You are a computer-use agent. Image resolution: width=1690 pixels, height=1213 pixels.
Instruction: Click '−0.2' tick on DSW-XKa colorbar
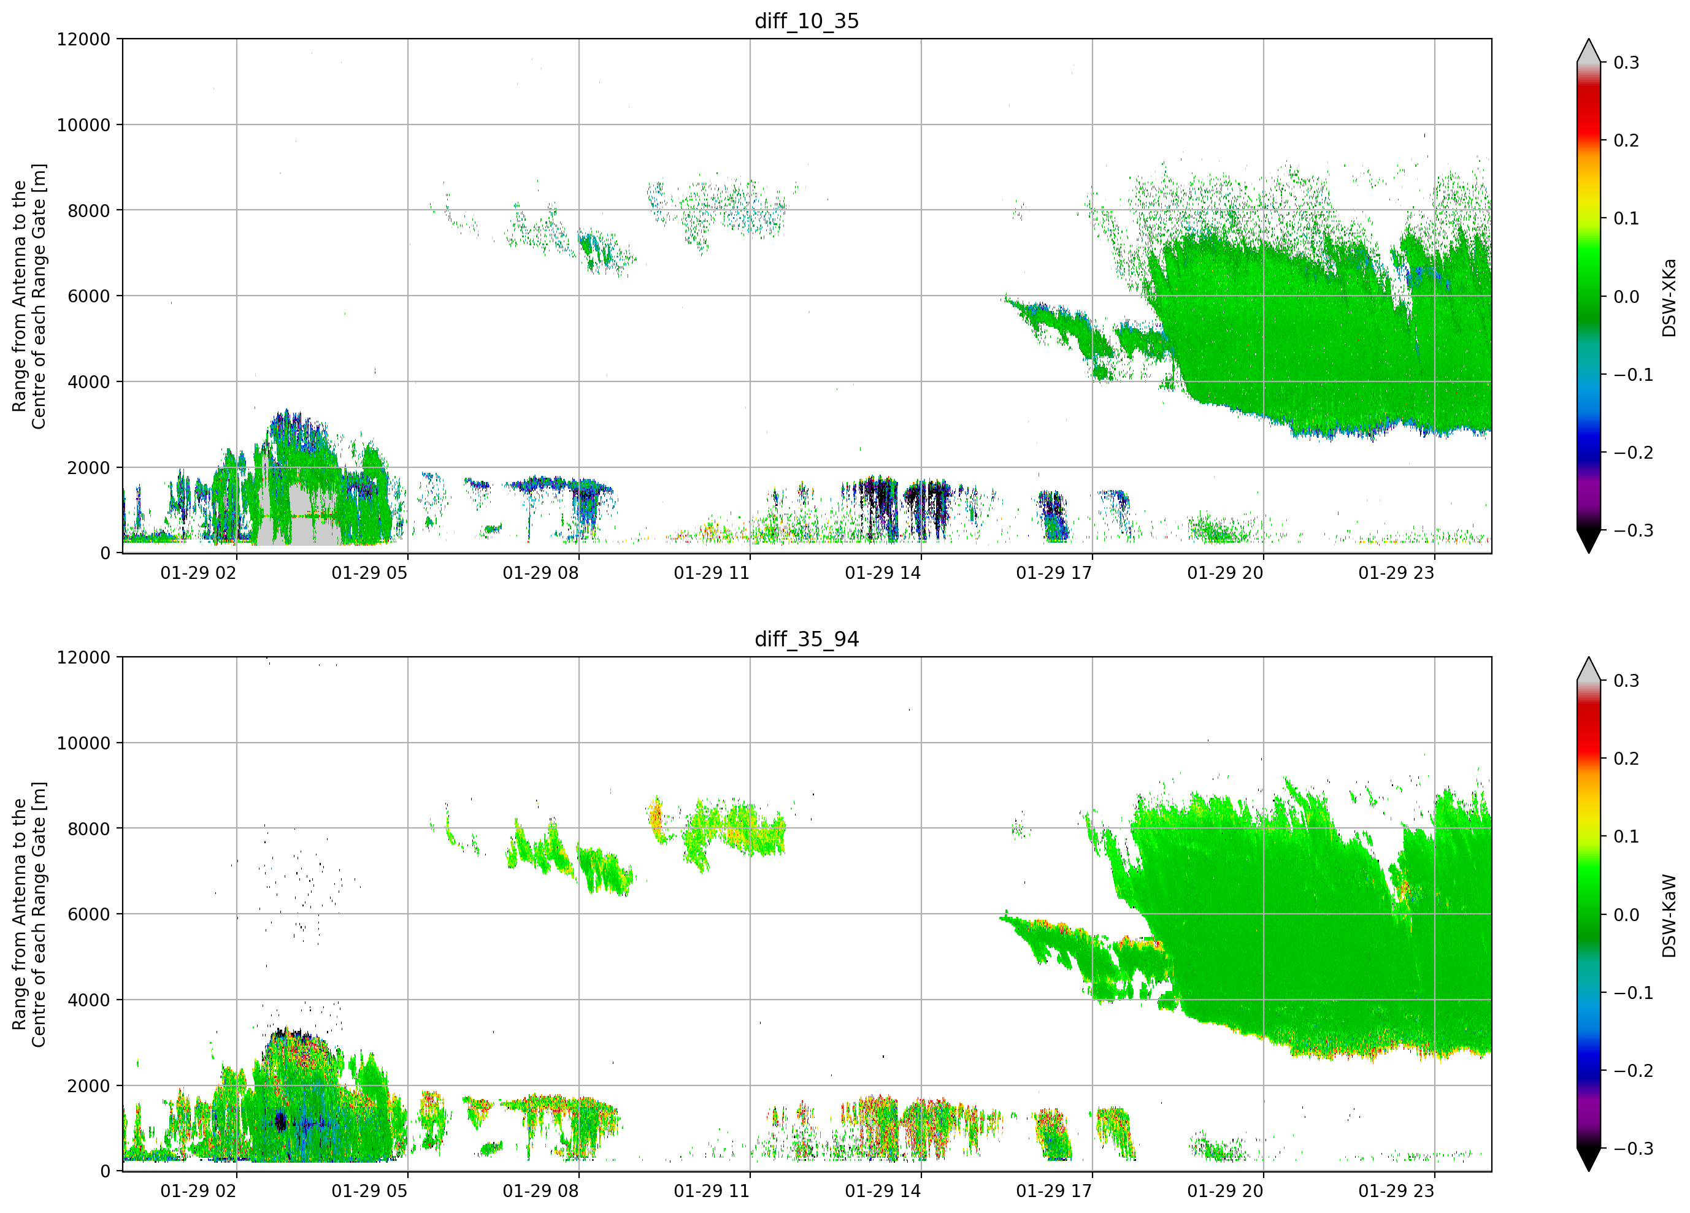pos(1634,452)
